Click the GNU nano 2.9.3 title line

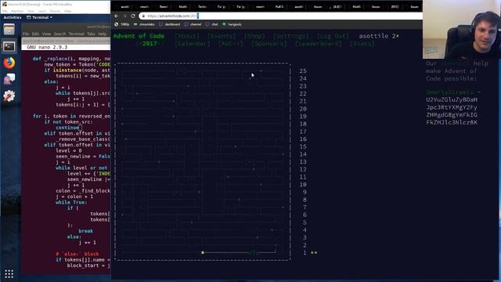47,47
